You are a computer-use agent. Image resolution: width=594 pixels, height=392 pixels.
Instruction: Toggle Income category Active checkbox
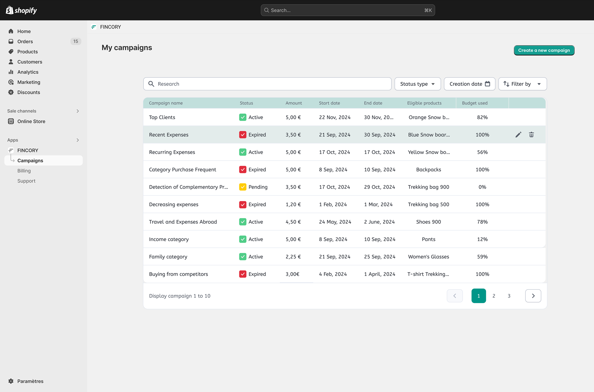[243, 239]
